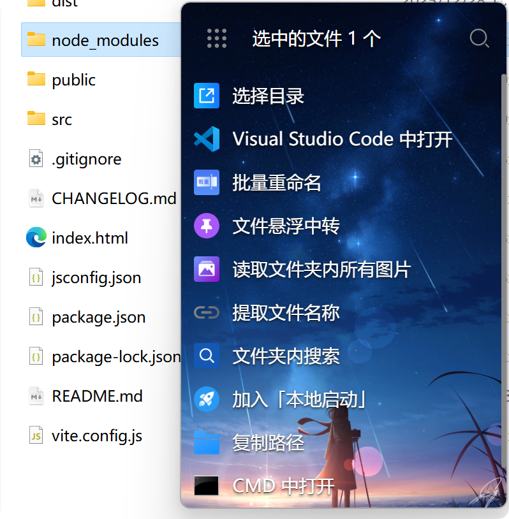Select the package.json file name
The height and width of the screenshot is (519, 509).
(99, 318)
